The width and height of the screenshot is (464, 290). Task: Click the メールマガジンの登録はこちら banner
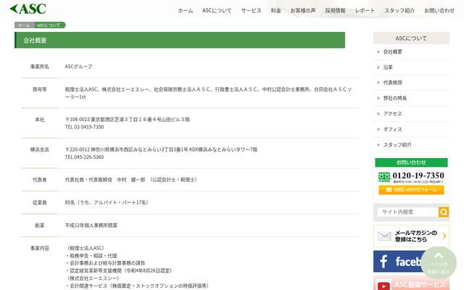coord(411,236)
